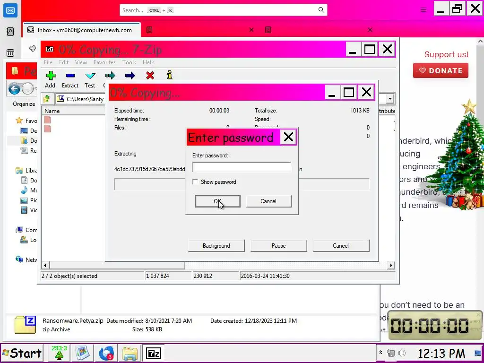Click the 7-Zip Delete red X icon
484x363 pixels.
(x=150, y=75)
